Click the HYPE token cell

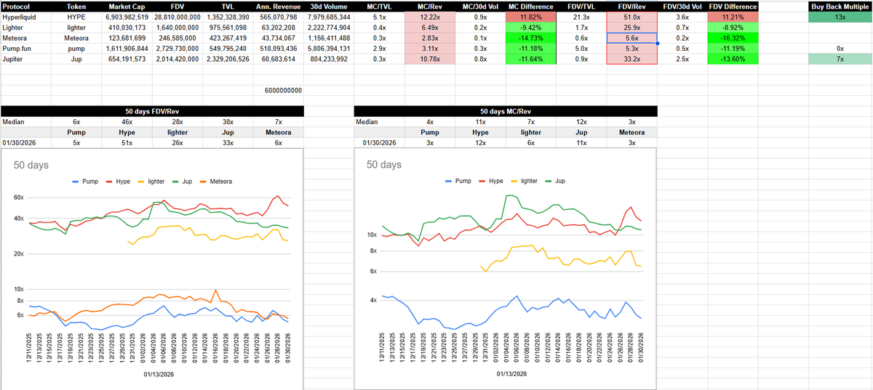coord(76,16)
